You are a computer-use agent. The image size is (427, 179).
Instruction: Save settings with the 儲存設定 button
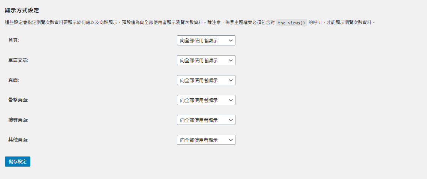[x=18, y=162]
